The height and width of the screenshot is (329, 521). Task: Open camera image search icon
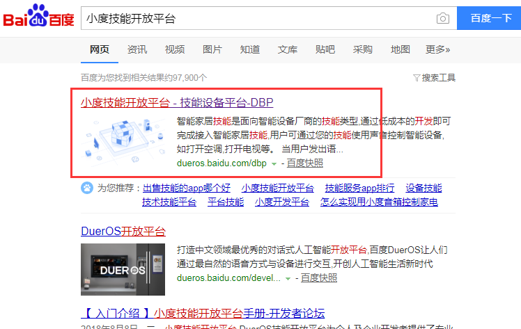pyautogui.click(x=442, y=18)
